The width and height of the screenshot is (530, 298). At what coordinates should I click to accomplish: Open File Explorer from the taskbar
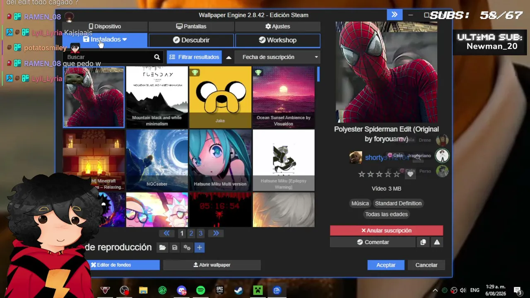click(143, 291)
